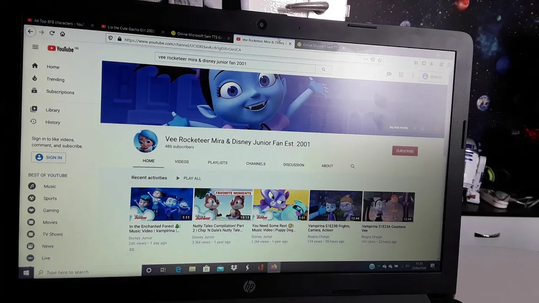Click PLAY ALL for Recent activities

(x=188, y=178)
